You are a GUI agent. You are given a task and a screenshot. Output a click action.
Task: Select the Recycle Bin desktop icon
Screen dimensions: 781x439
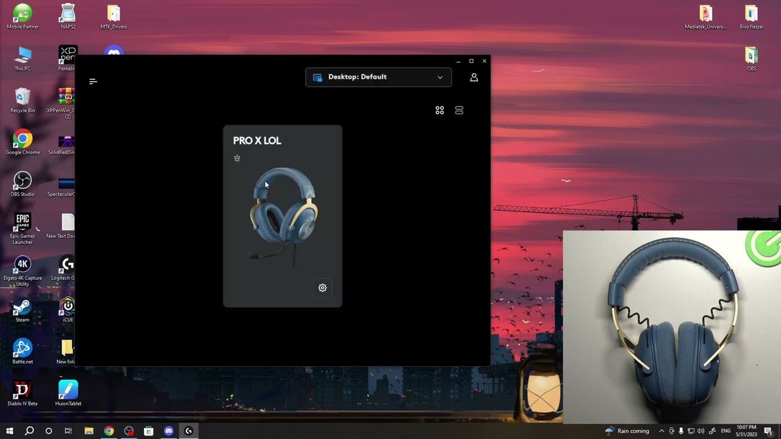(x=23, y=101)
